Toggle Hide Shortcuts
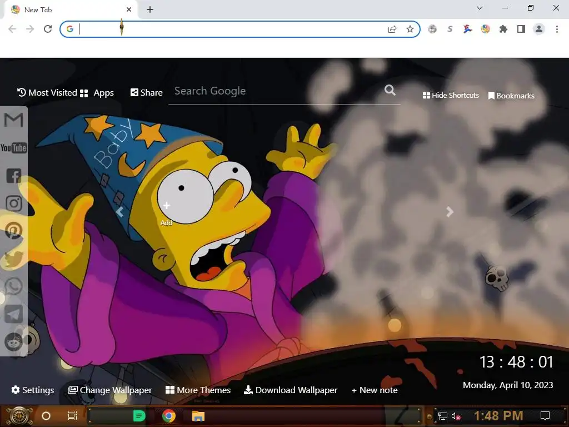 [x=451, y=96]
